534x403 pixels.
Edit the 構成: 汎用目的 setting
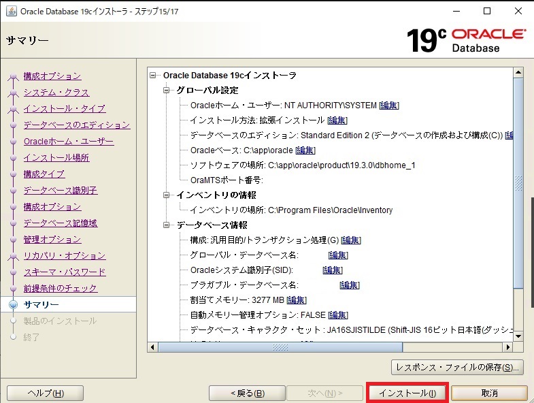pos(351,240)
